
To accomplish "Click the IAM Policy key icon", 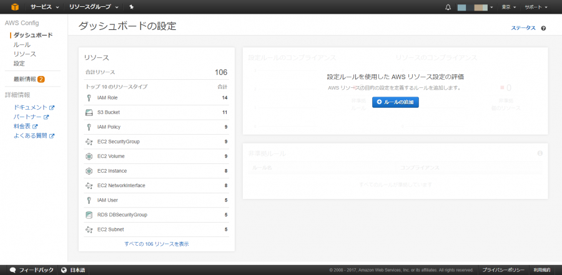I will point(89,127).
